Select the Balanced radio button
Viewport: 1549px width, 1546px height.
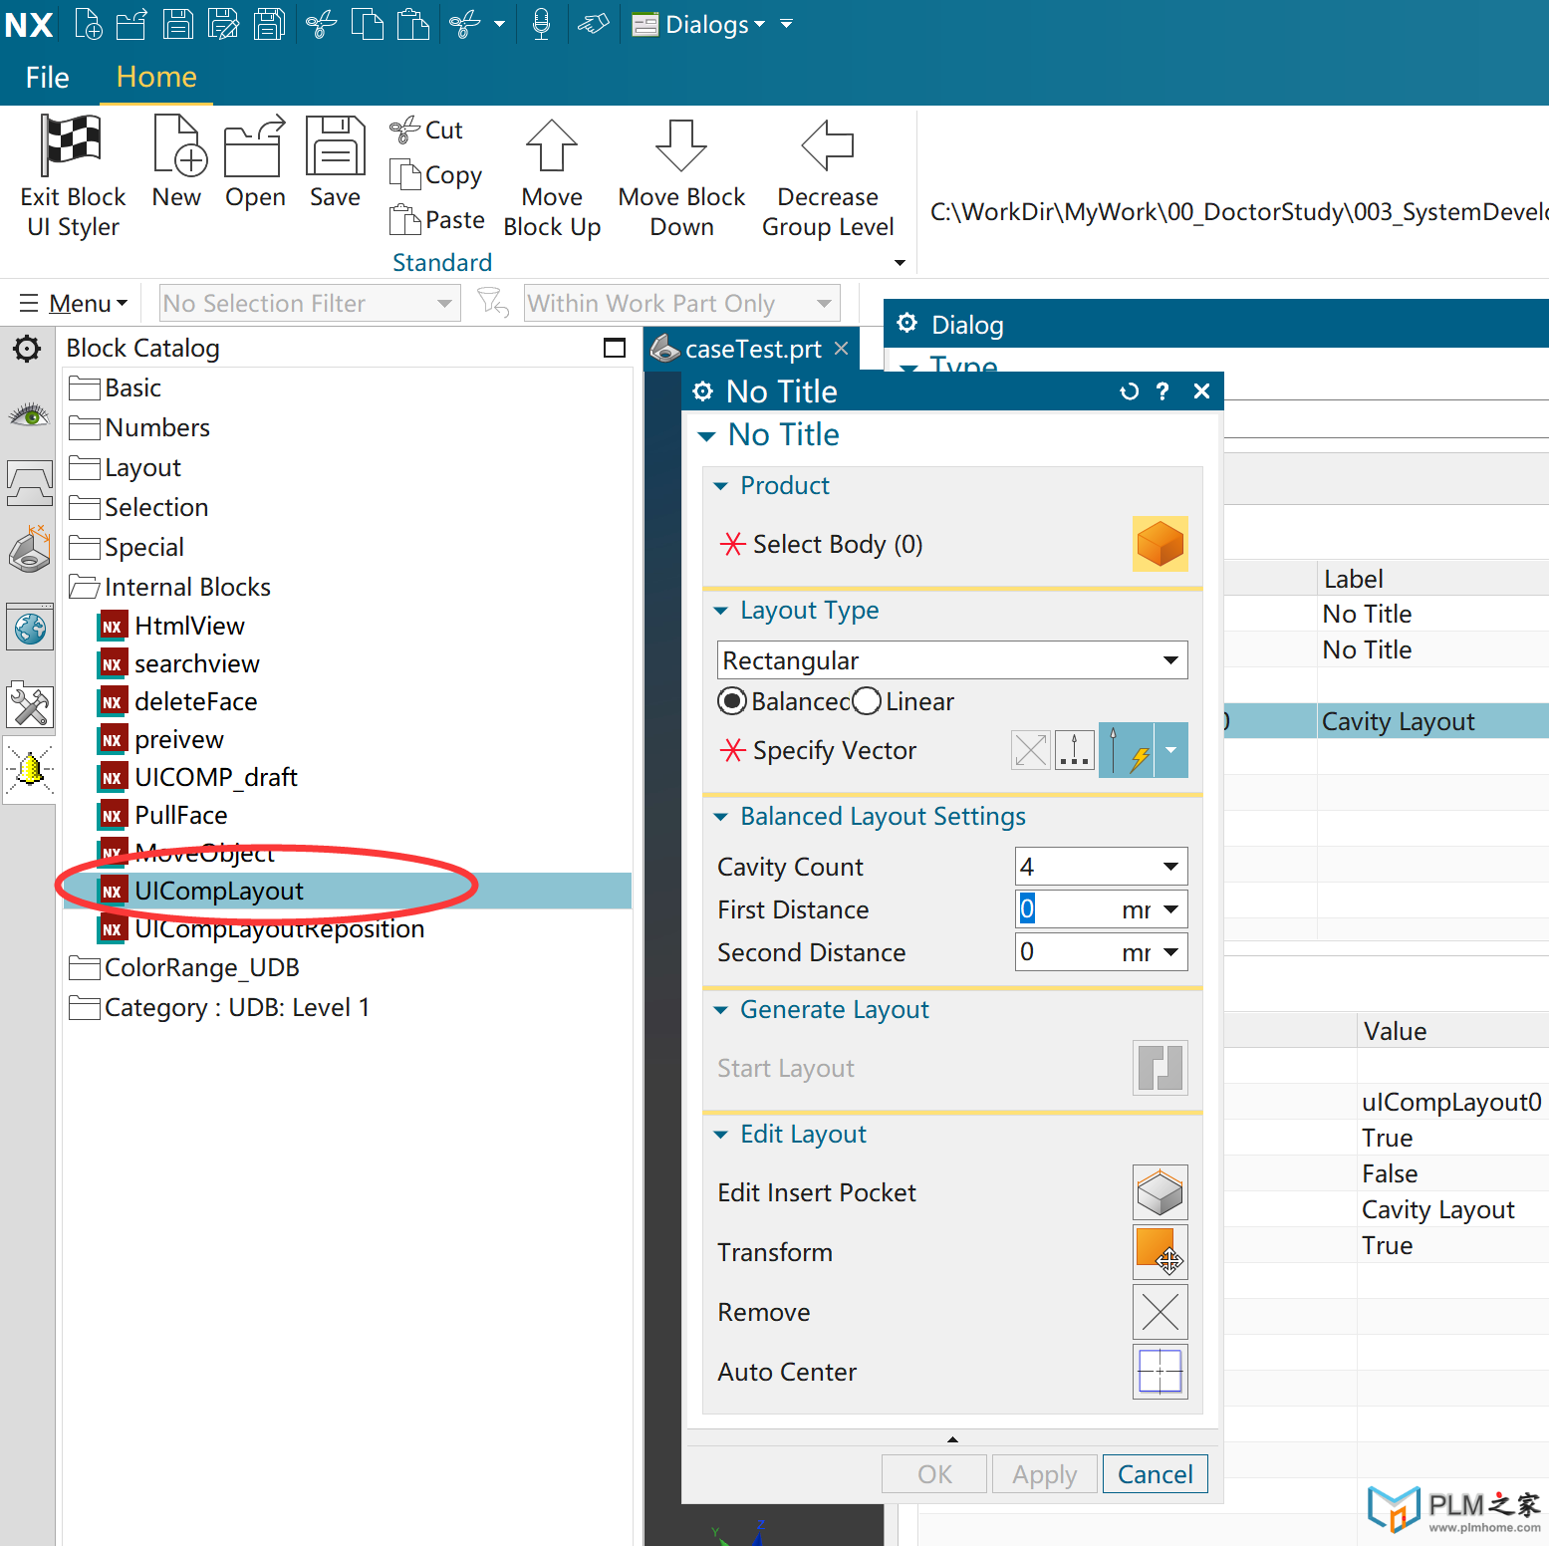point(732,701)
